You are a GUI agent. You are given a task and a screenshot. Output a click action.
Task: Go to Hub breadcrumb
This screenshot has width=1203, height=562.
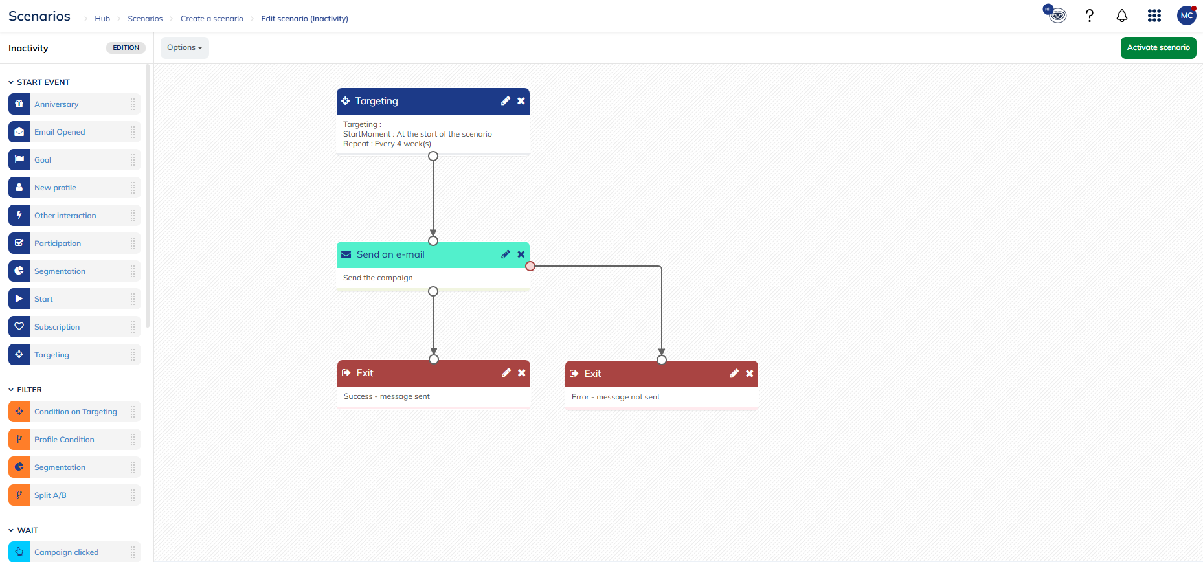tap(102, 19)
